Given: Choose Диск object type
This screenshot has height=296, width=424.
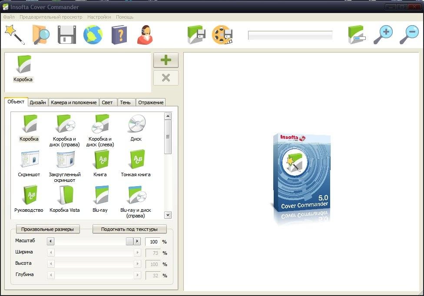Looking at the screenshot, I should point(136,128).
